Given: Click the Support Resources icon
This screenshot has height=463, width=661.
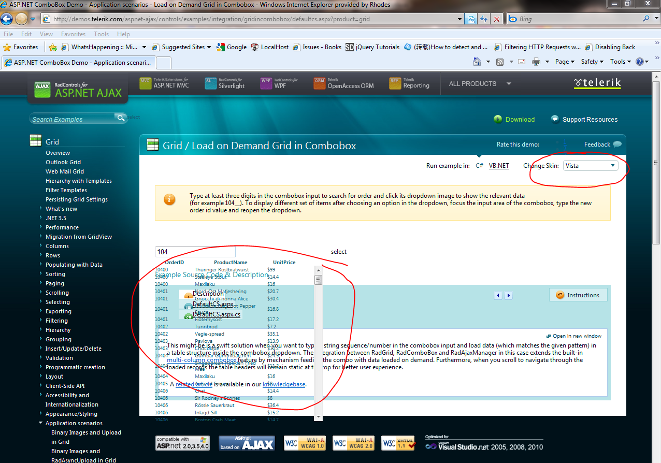Looking at the screenshot, I should [555, 119].
